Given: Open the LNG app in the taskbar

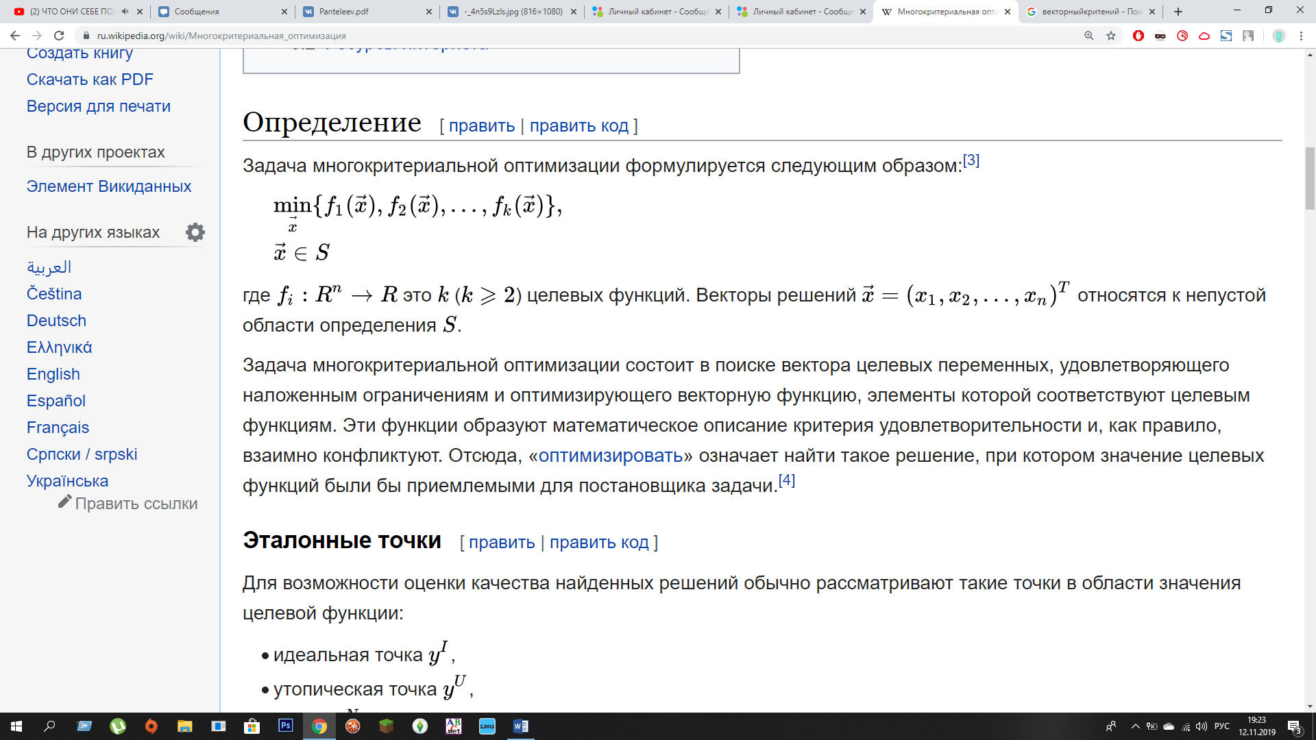Looking at the screenshot, I should 487,726.
